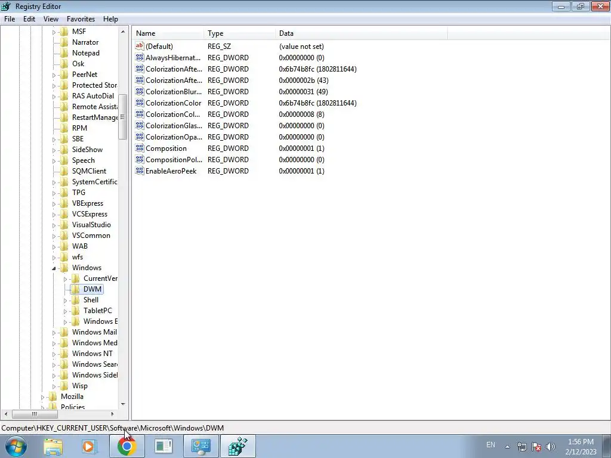Select the ColorizationAfte... value with data 43
The image size is (611, 458).
pyautogui.click(x=174, y=81)
